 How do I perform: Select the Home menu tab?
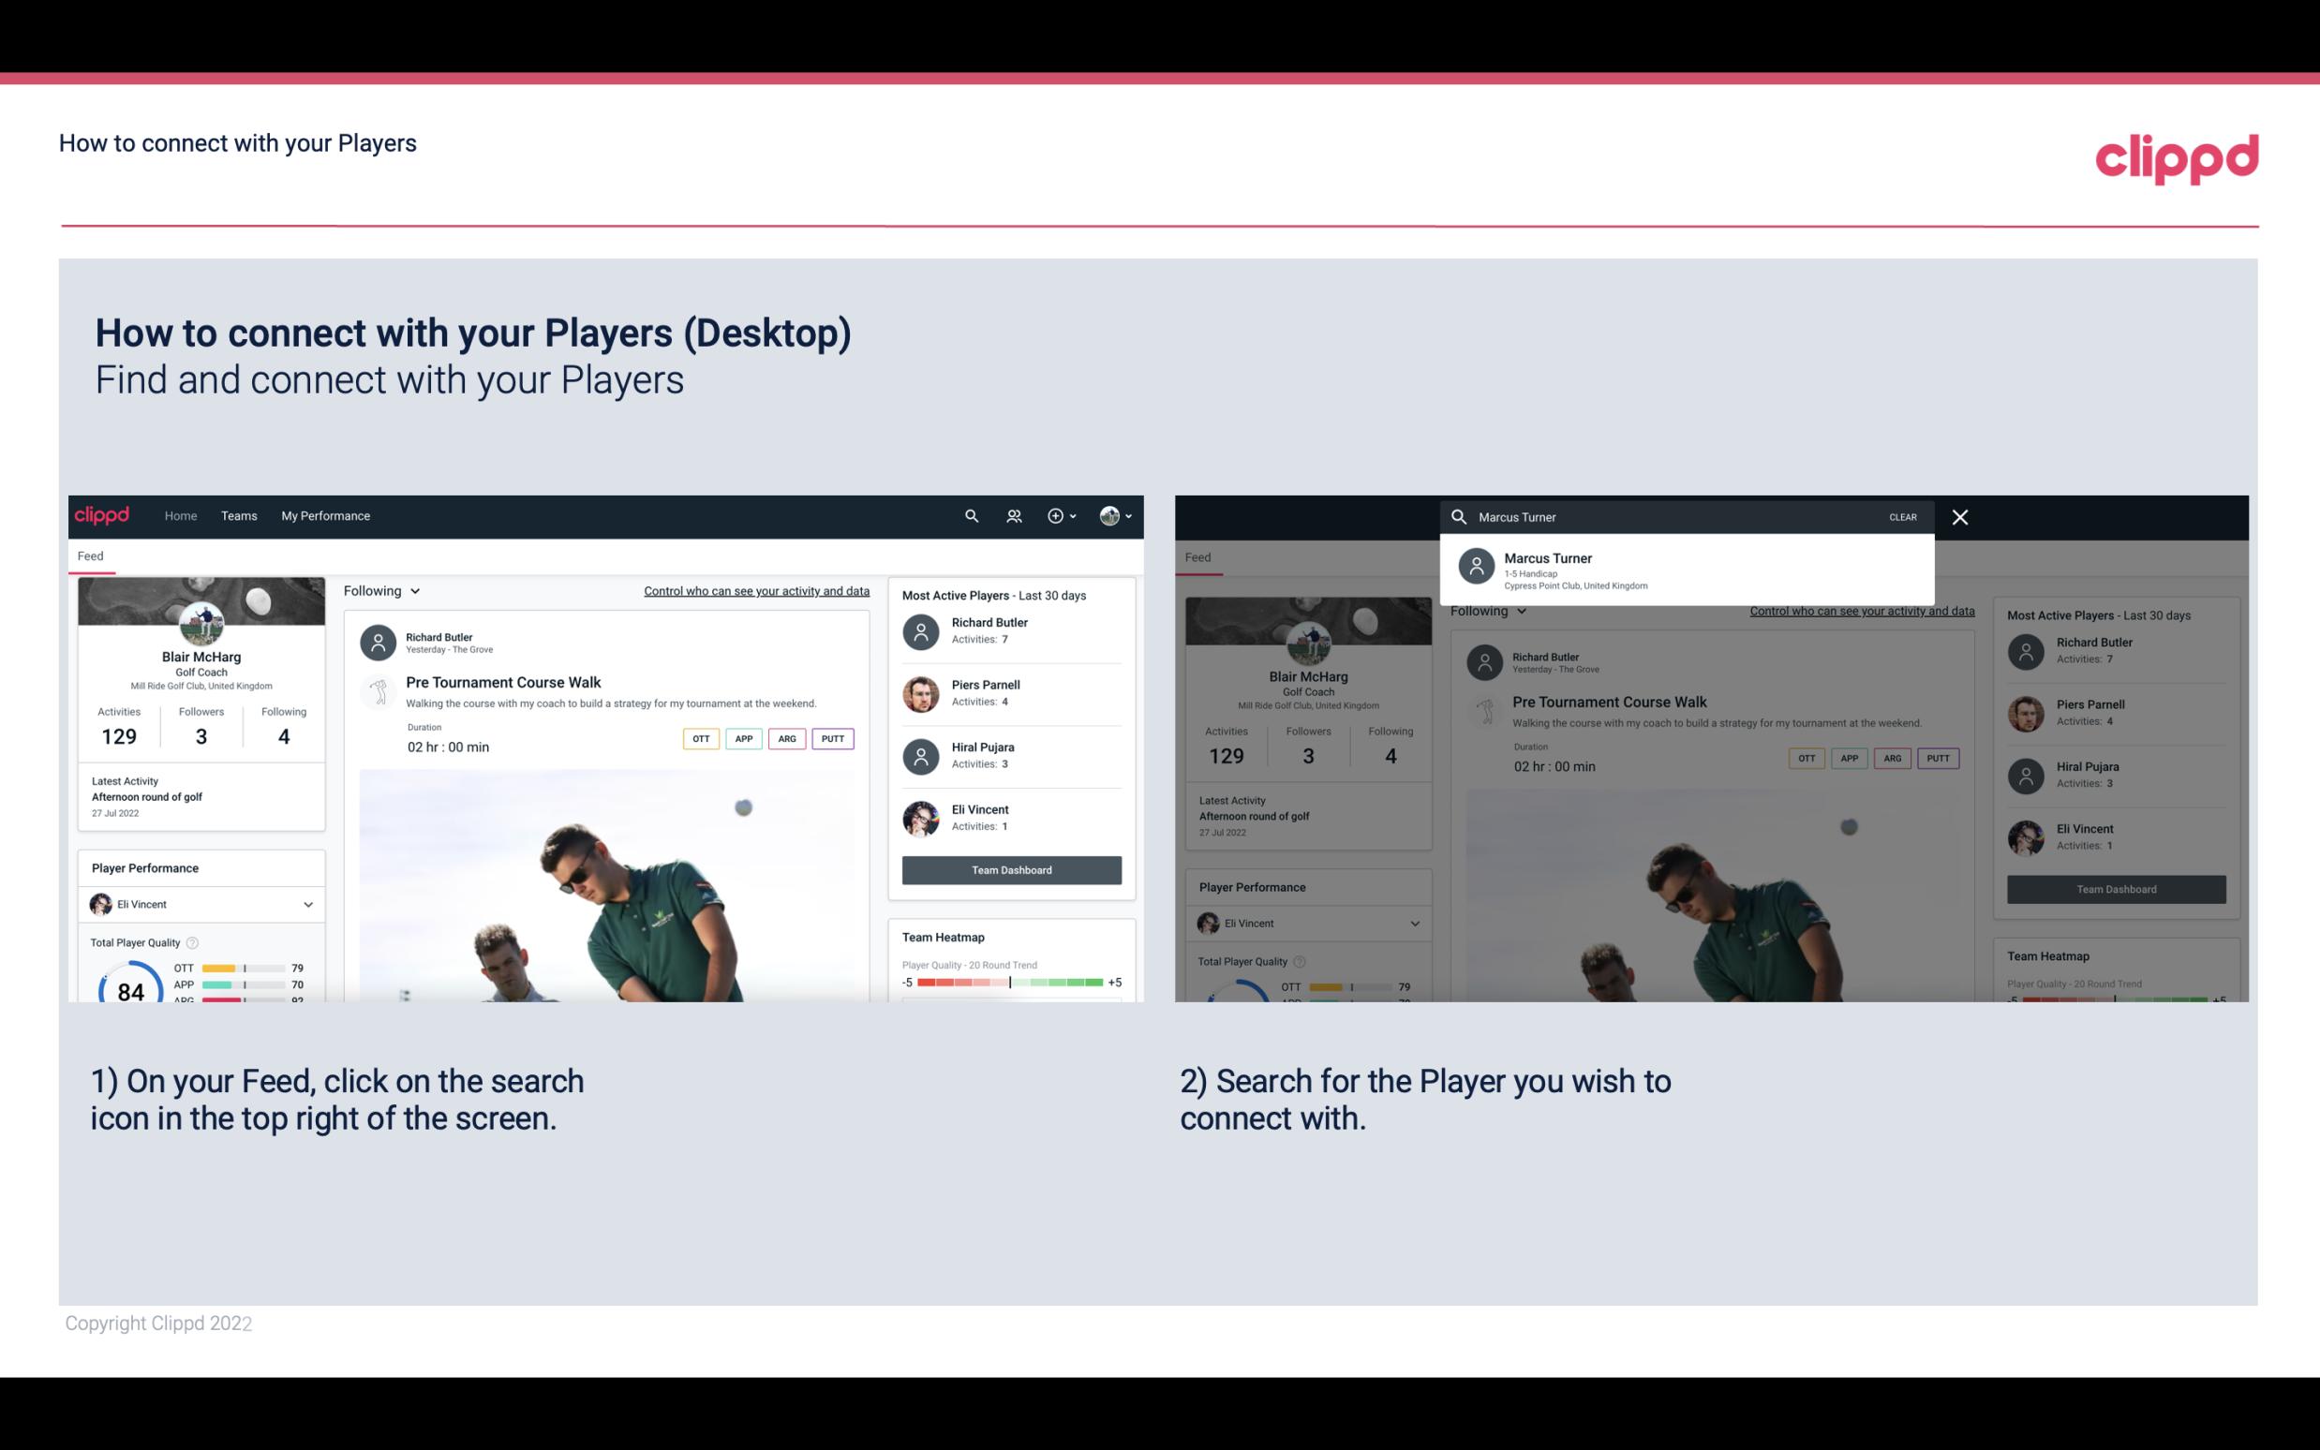point(179,514)
